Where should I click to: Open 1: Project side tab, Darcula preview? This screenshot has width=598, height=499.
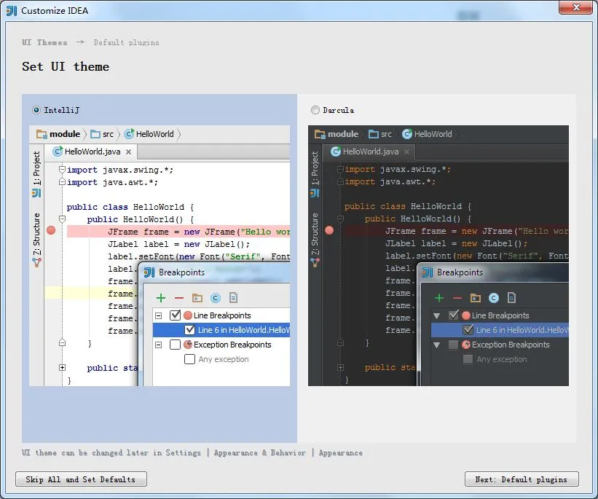[x=315, y=168]
